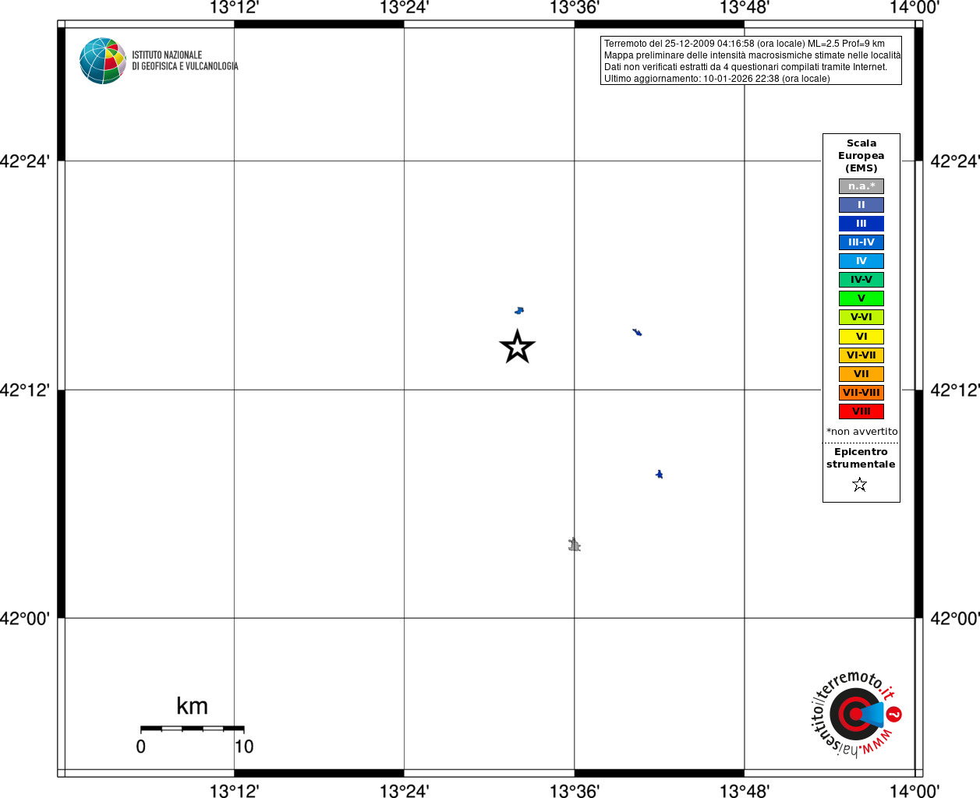Click the bottom 14°00' longitude label
This screenshot has width=980, height=798.
(915, 791)
